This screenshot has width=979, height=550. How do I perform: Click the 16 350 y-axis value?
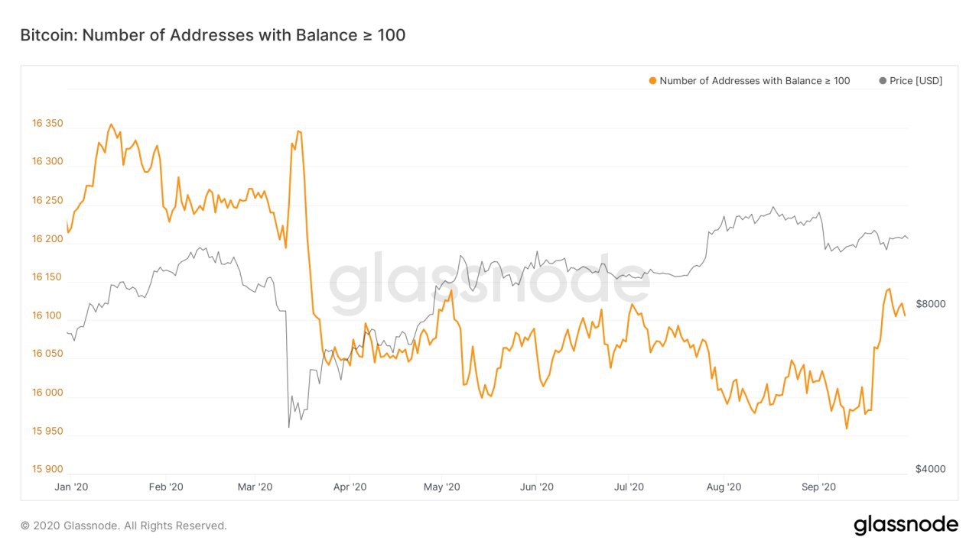(x=47, y=124)
